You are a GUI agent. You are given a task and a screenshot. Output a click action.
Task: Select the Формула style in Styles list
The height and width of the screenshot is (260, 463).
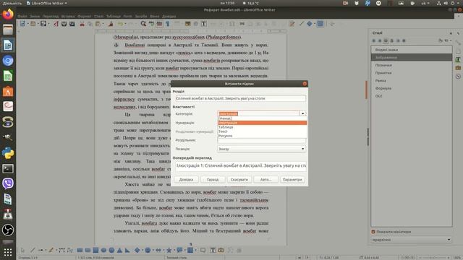pyautogui.click(x=412, y=88)
